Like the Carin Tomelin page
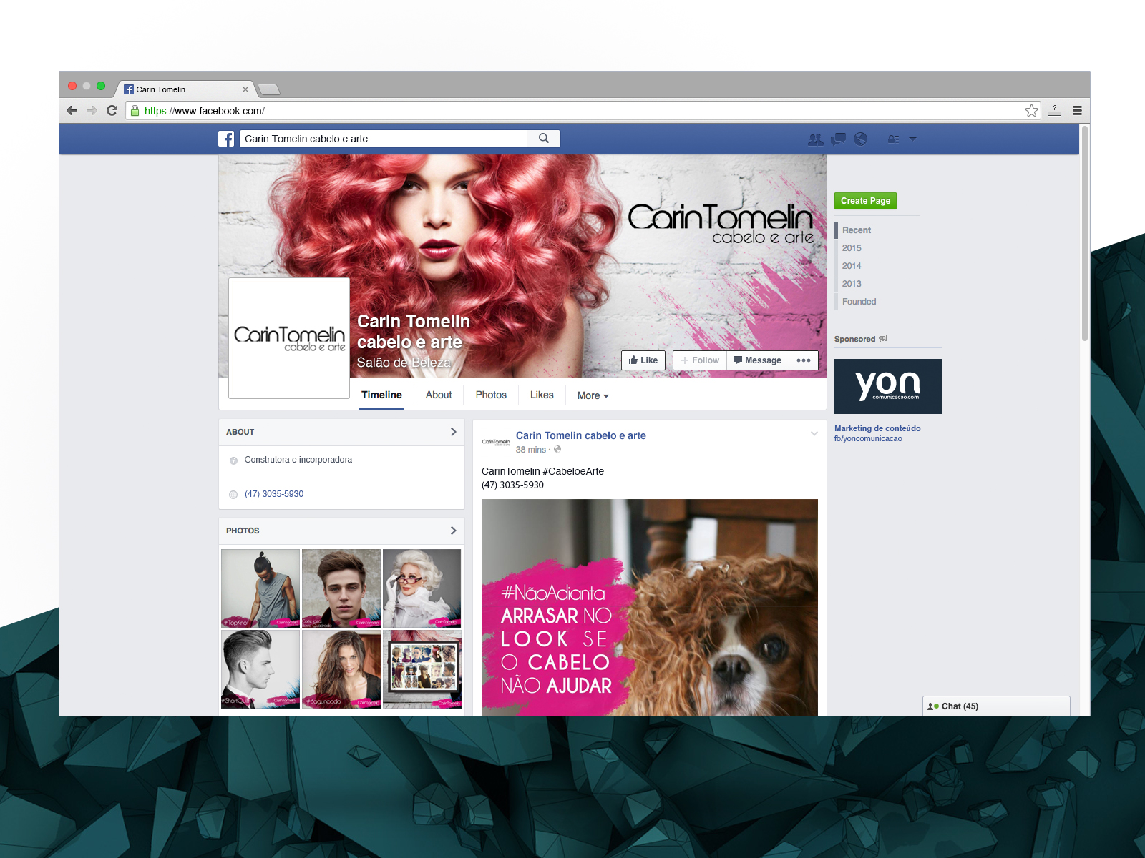 pyautogui.click(x=643, y=360)
